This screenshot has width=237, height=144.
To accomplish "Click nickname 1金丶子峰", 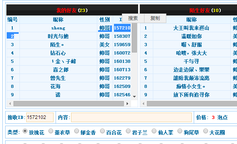I will [64, 61].
